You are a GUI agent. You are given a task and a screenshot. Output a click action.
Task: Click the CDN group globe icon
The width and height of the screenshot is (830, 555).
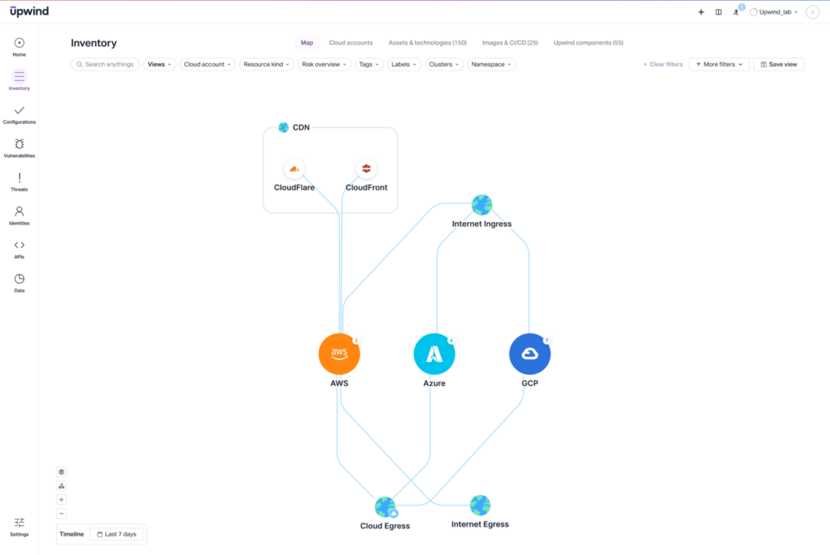[x=284, y=127]
